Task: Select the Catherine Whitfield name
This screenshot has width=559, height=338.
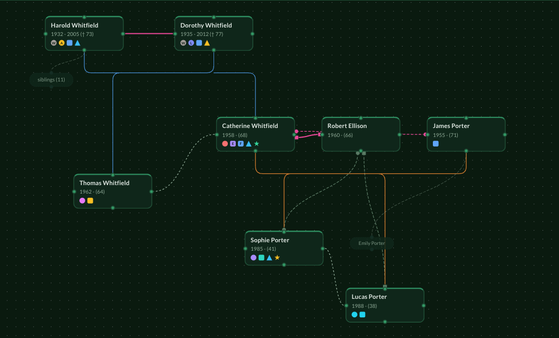Action: [250, 126]
